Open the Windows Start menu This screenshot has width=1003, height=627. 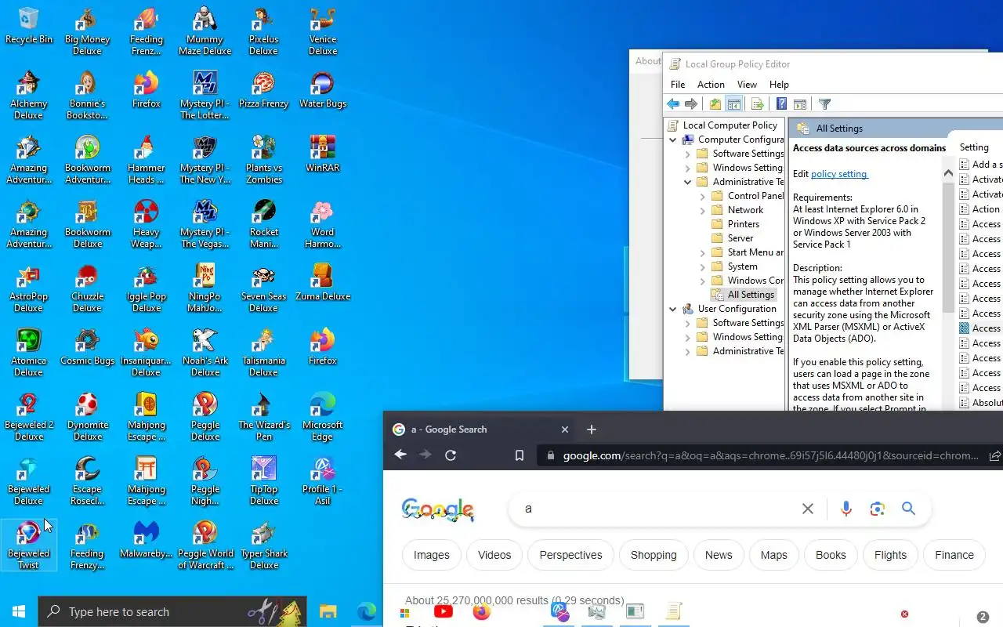19,611
